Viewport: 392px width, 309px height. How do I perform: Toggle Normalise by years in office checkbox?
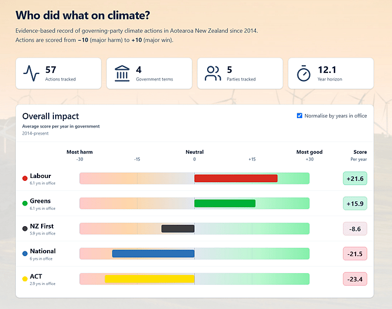(299, 116)
